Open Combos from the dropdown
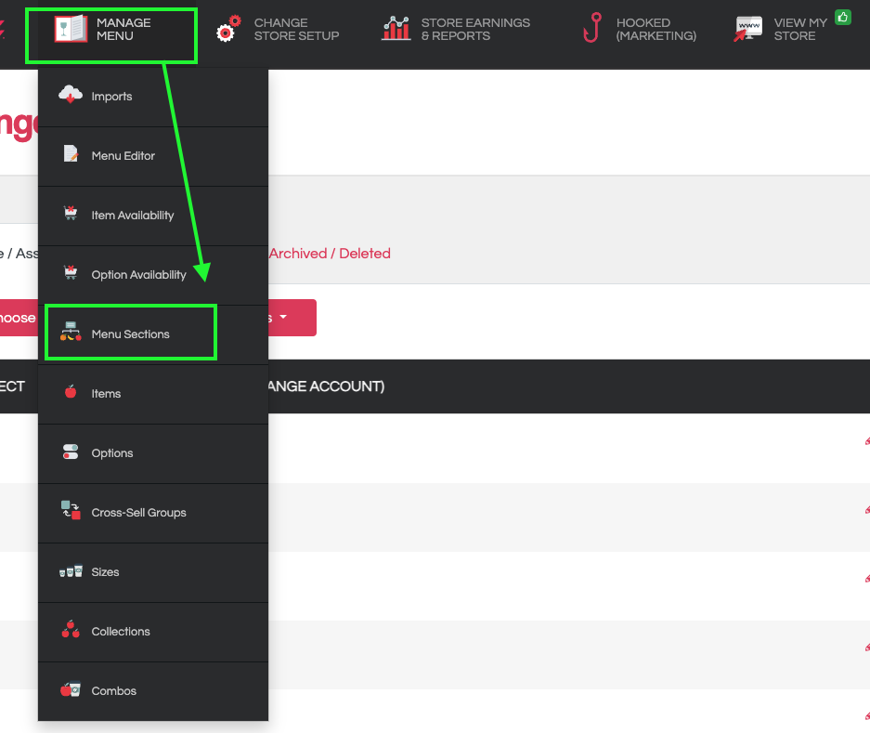Image resolution: width=870 pixels, height=733 pixels. pos(153,691)
